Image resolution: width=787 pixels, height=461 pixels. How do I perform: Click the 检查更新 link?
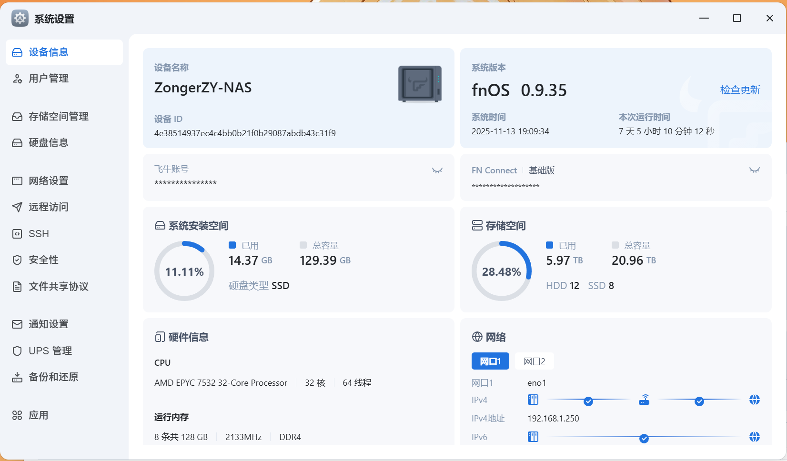pos(740,90)
